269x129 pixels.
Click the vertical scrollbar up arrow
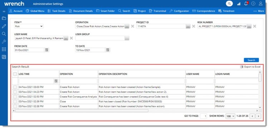point(260,72)
